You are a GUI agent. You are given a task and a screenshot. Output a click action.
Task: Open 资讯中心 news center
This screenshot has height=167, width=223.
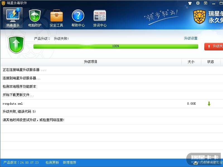click(100, 18)
